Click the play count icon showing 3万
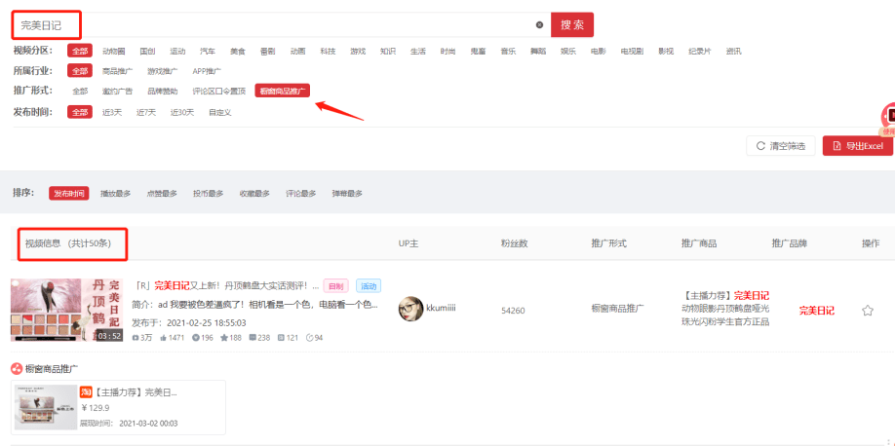The height and width of the screenshot is (446, 895). (136, 338)
